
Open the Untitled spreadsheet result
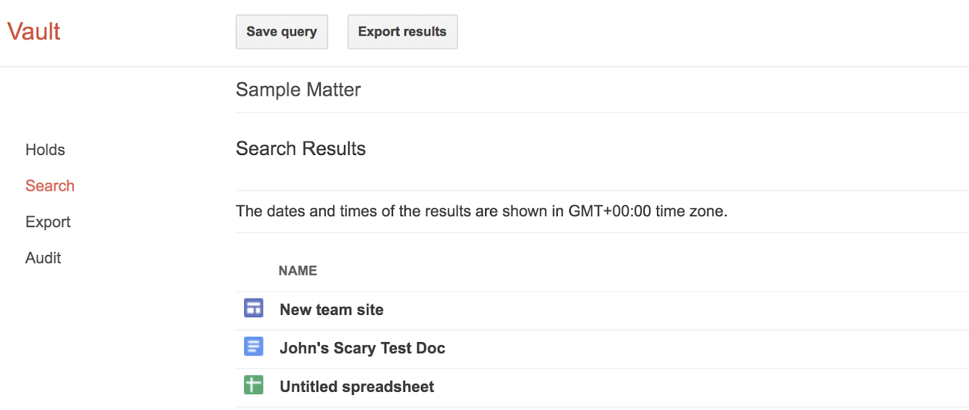tap(357, 386)
